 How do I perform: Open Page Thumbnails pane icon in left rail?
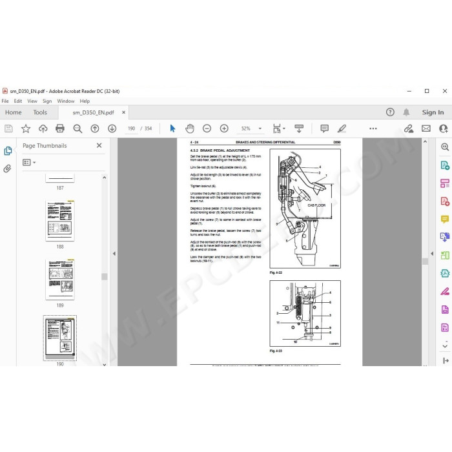click(x=8, y=150)
